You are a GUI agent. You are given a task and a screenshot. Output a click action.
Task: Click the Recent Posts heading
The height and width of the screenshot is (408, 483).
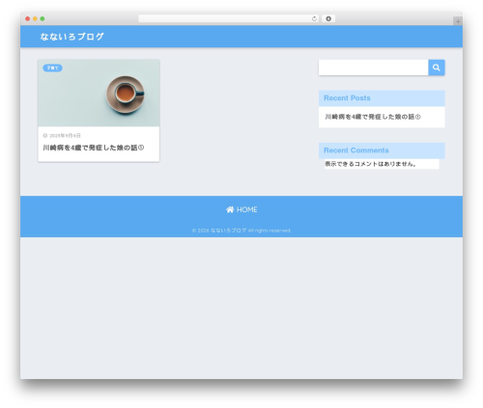(347, 98)
